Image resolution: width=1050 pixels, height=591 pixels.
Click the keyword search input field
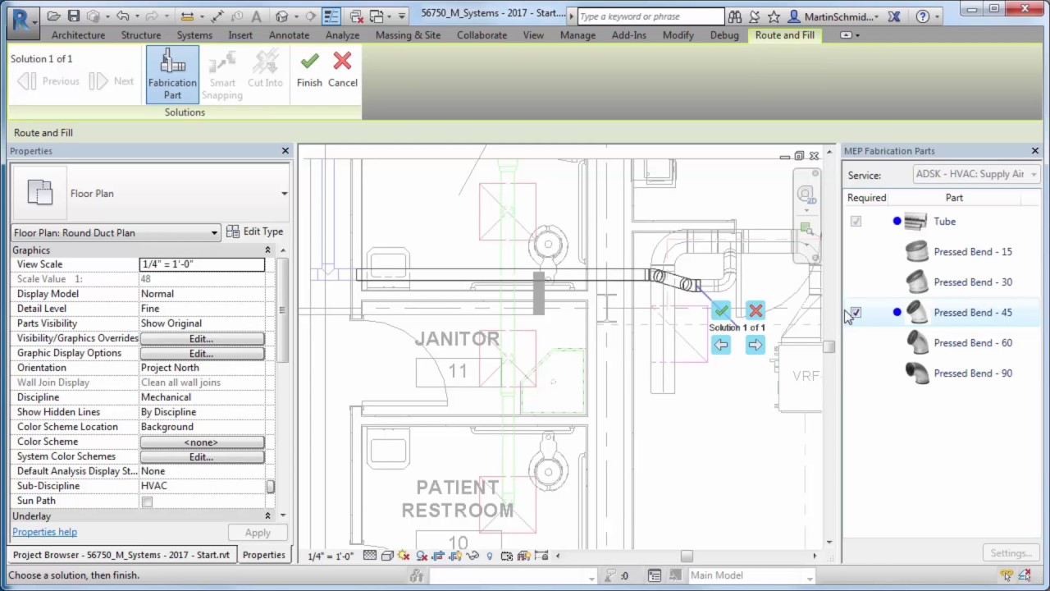pyautogui.click(x=651, y=16)
